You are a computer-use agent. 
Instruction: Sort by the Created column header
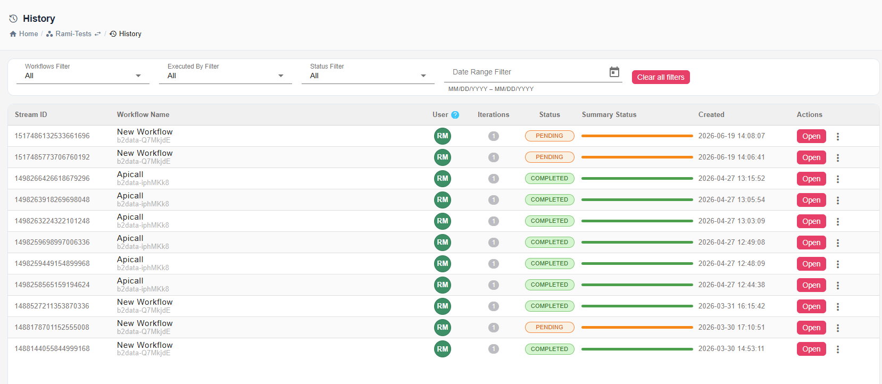click(711, 115)
